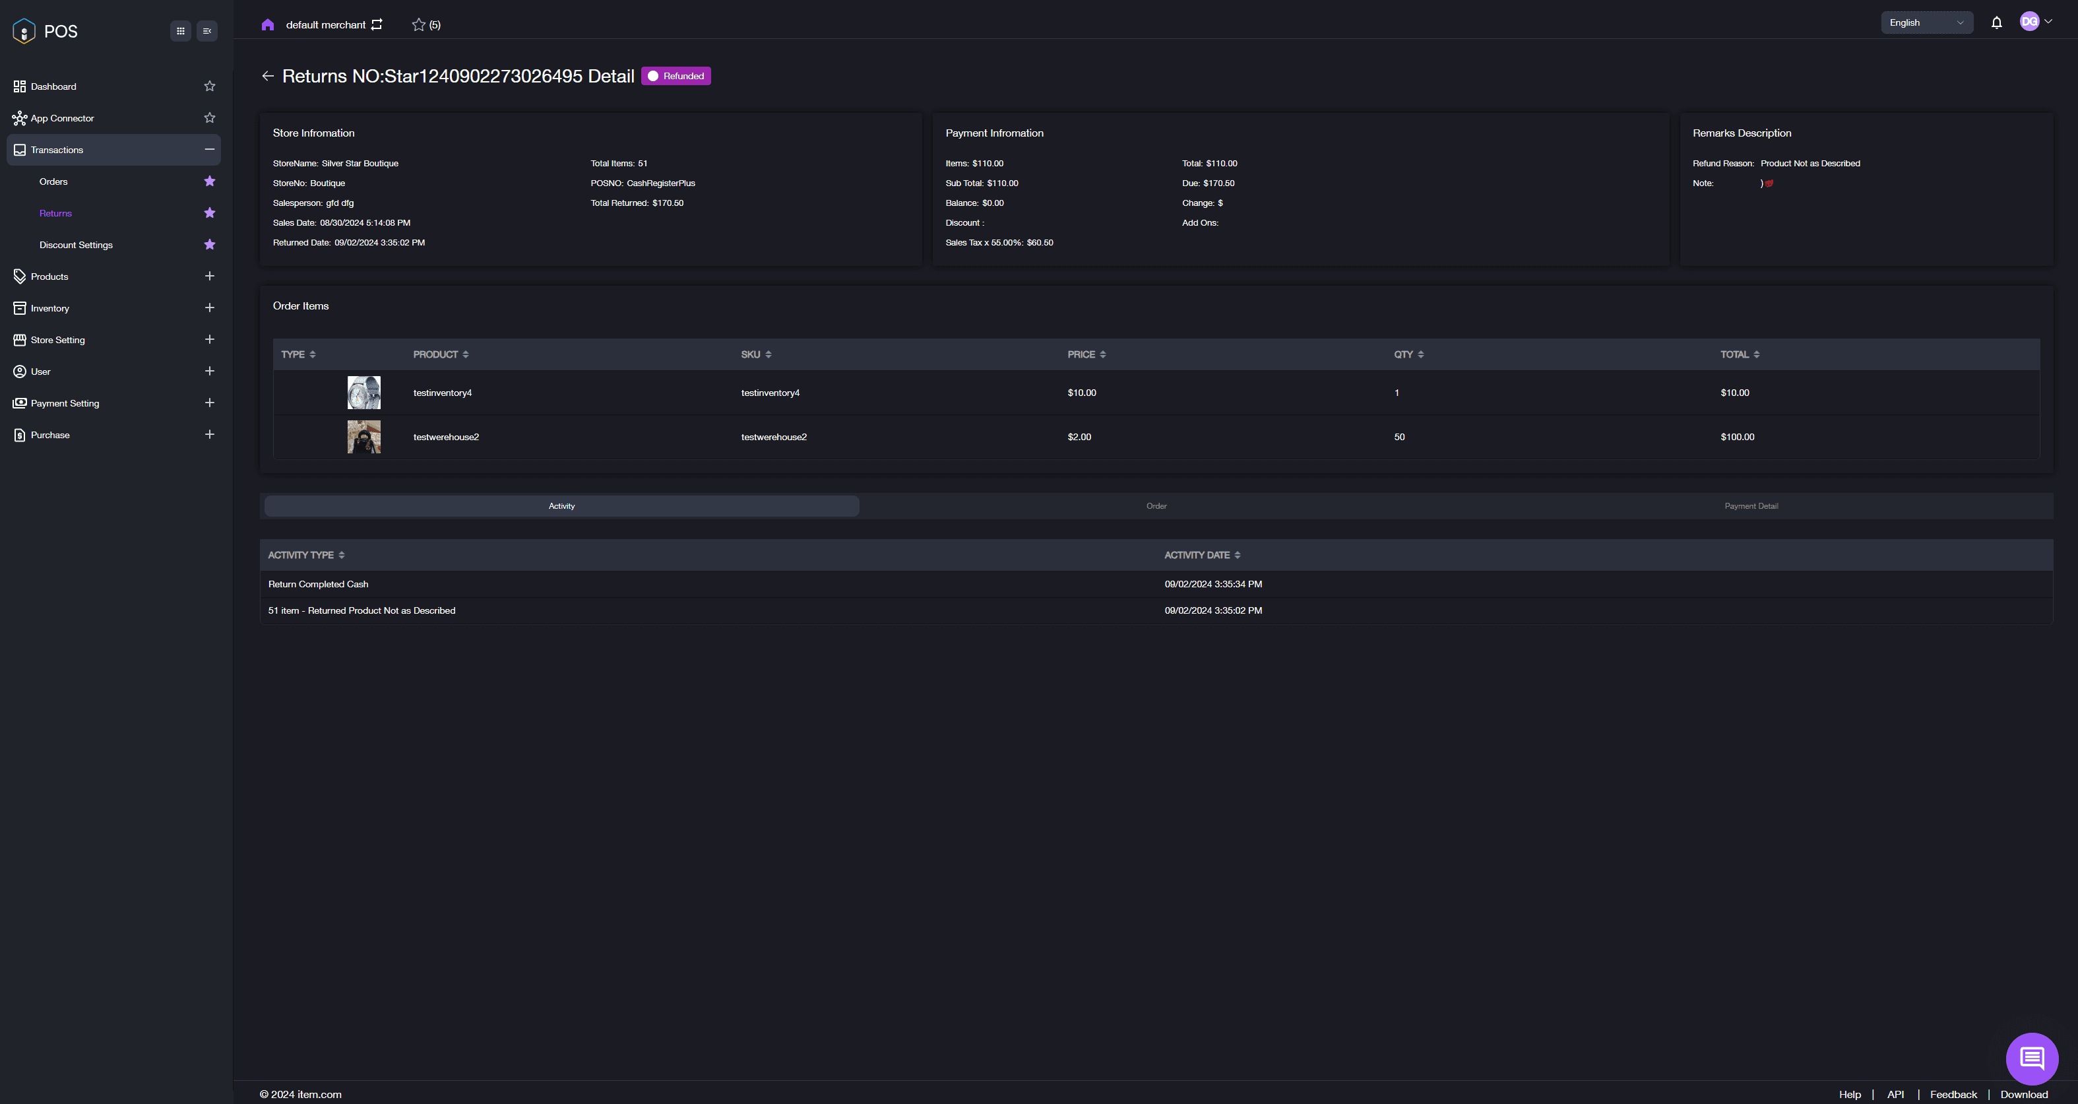This screenshot has width=2078, height=1104.
Task: Click the Dashboard grid icon
Action: click(20, 86)
